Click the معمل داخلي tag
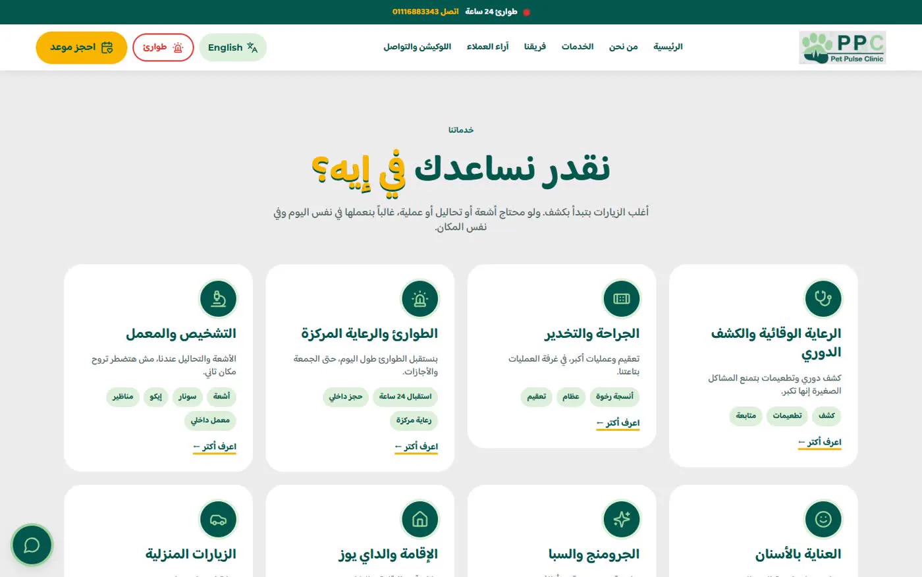The height and width of the screenshot is (577, 922). tap(210, 420)
